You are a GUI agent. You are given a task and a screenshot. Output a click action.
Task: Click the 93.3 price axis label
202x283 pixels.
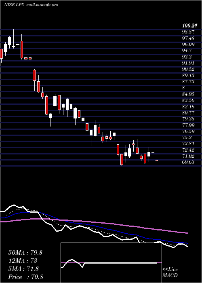tap(187, 57)
